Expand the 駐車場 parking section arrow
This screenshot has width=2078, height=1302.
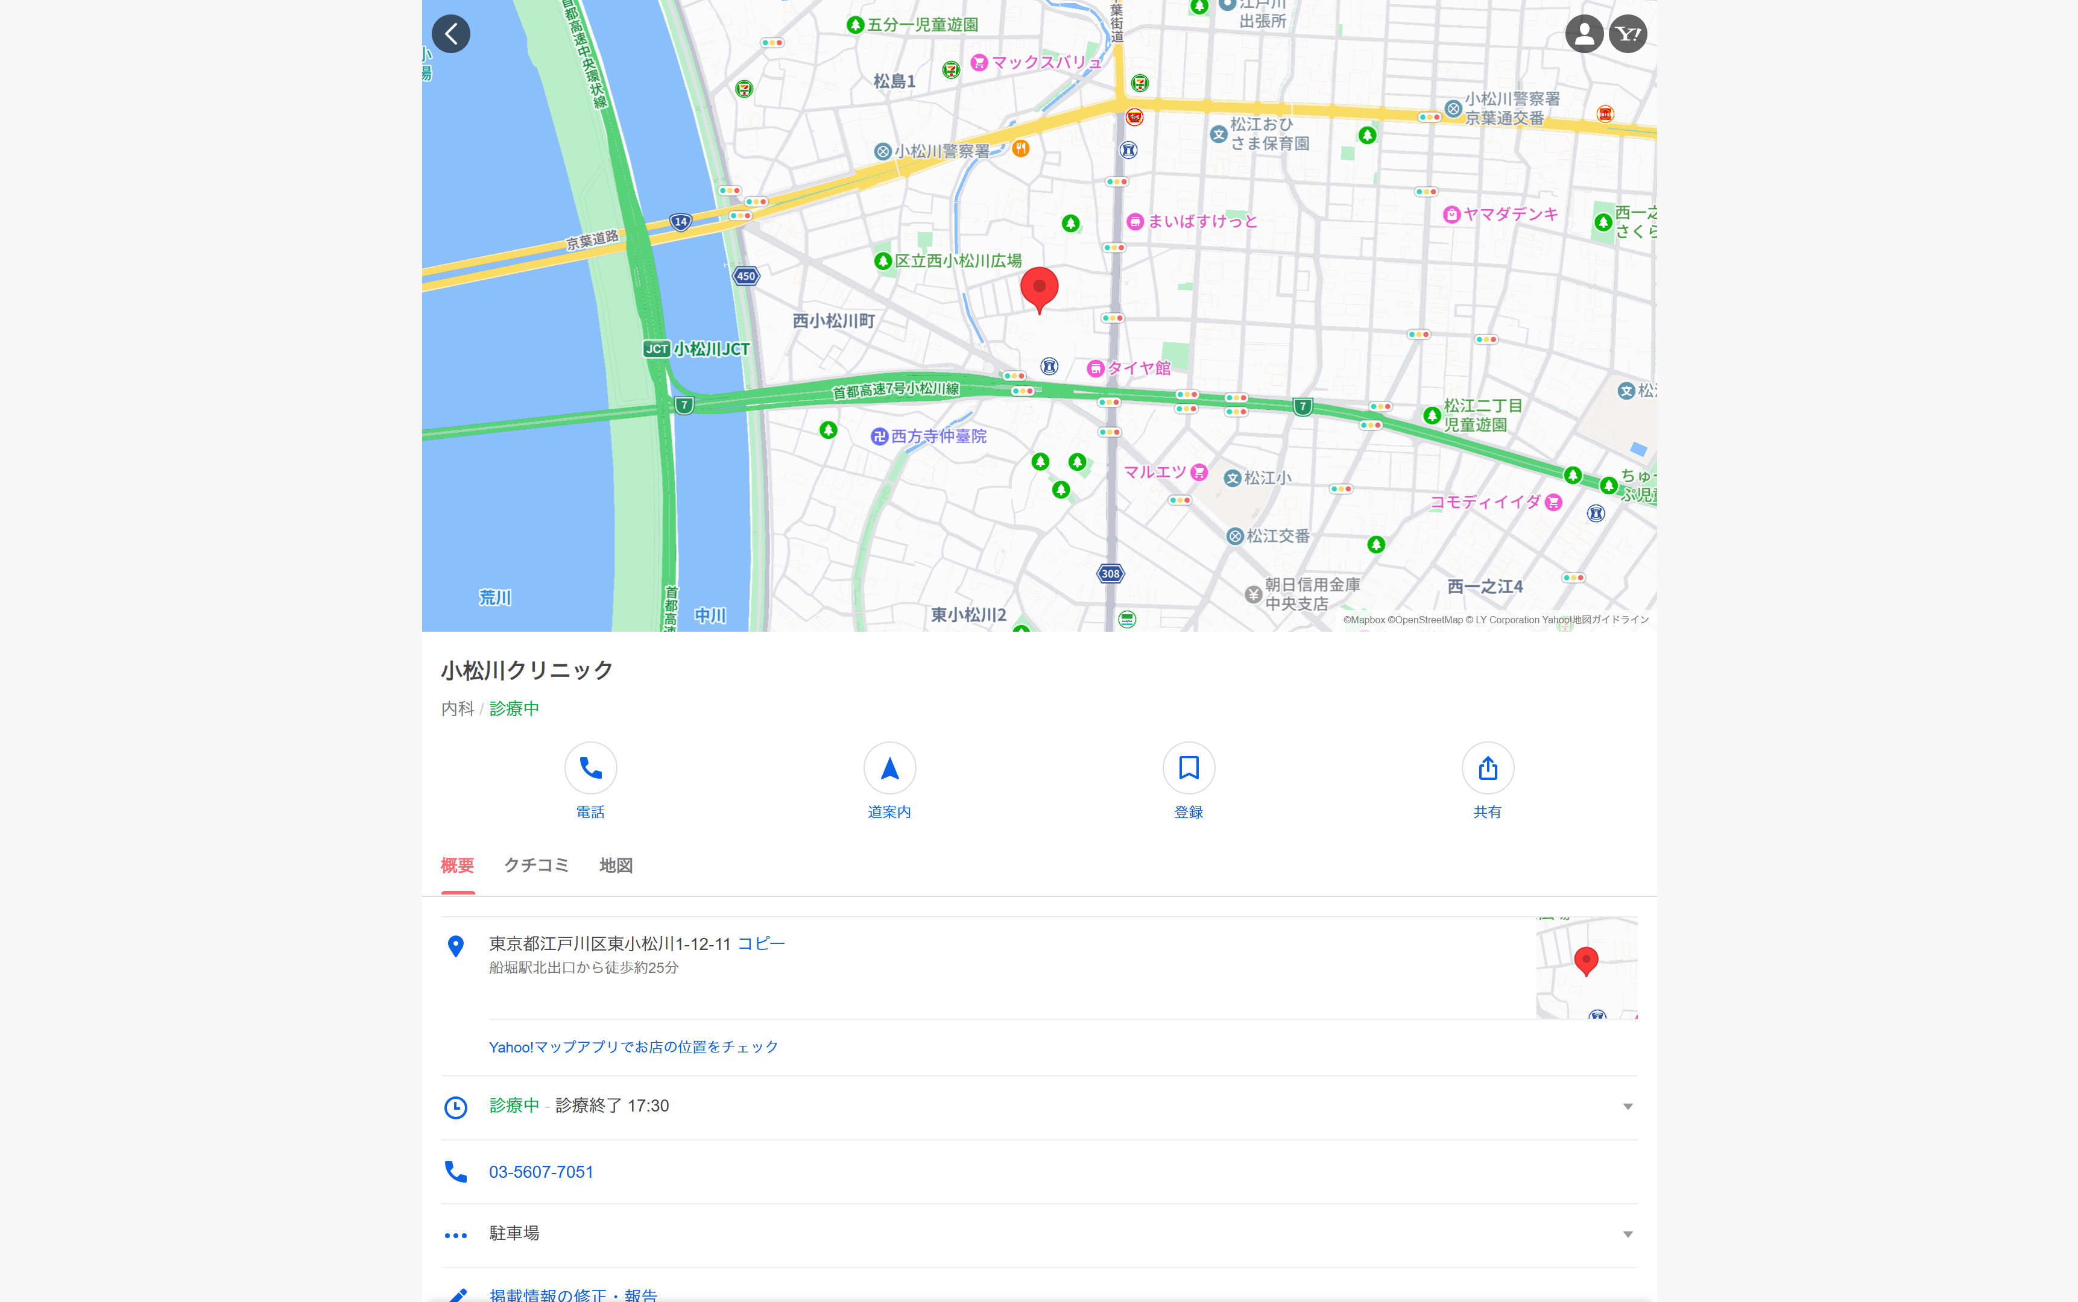(x=1628, y=1234)
